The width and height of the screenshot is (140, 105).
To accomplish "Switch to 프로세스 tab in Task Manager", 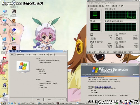I will tap(101, 6).
